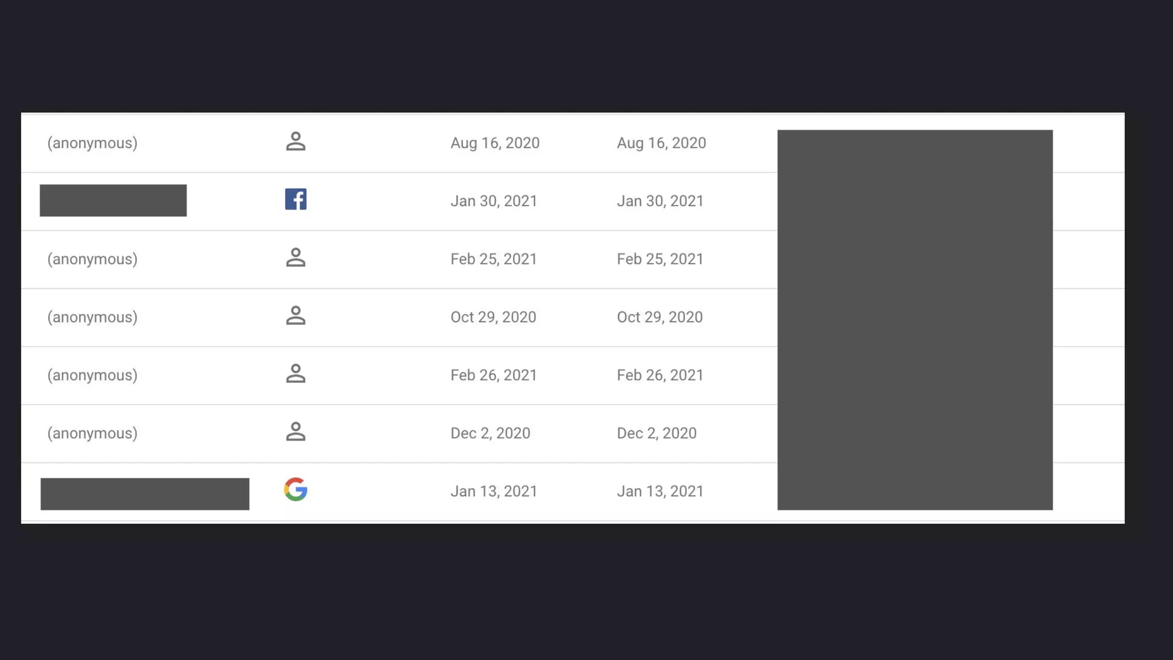The height and width of the screenshot is (660, 1173).
Task: Click the left-hand Jan 30, 2021 date
Action: (494, 201)
